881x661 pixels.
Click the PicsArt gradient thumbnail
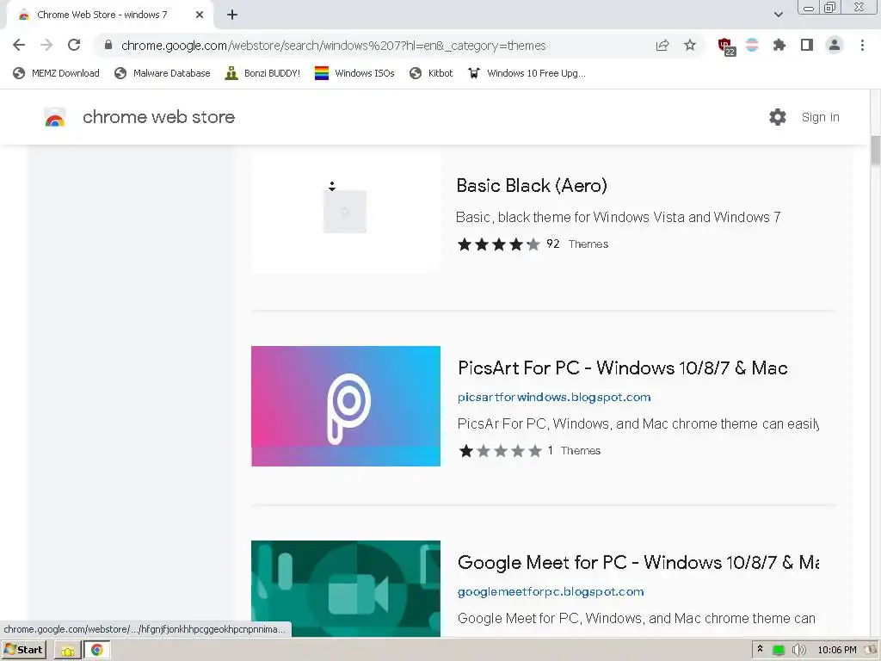(x=346, y=406)
